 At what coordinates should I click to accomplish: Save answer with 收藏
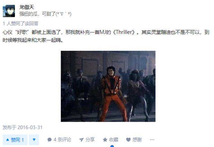(x=111, y=140)
